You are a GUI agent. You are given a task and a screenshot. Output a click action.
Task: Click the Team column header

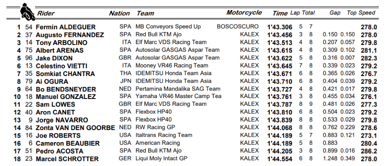coord(145,13)
